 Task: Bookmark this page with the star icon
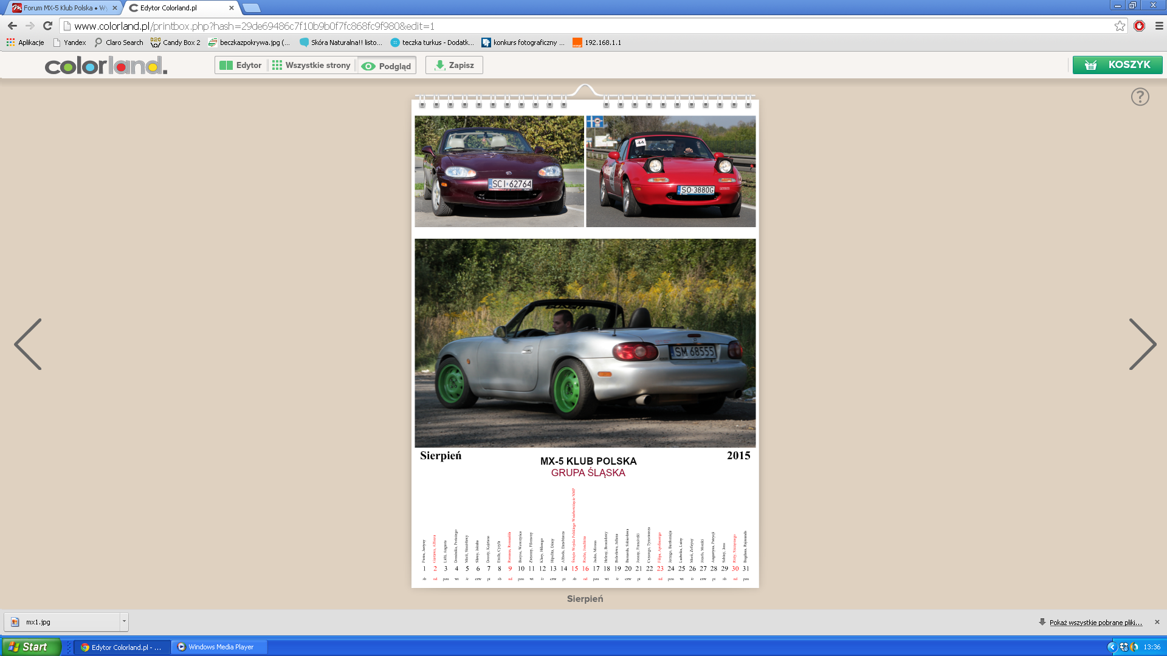pos(1120,26)
